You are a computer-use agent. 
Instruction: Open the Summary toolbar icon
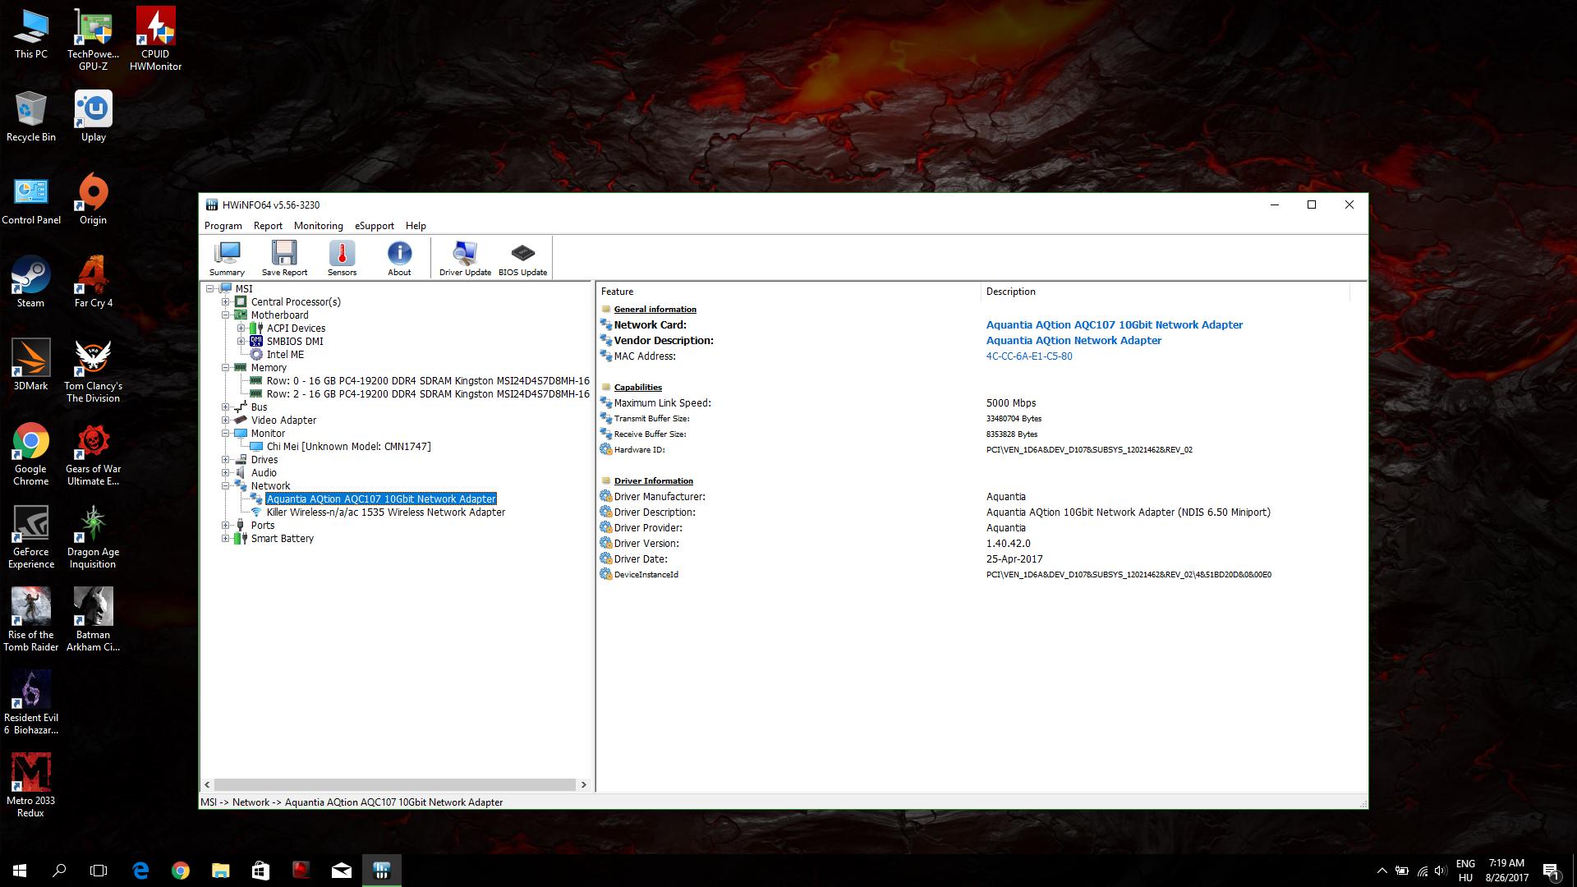click(227, 258)
